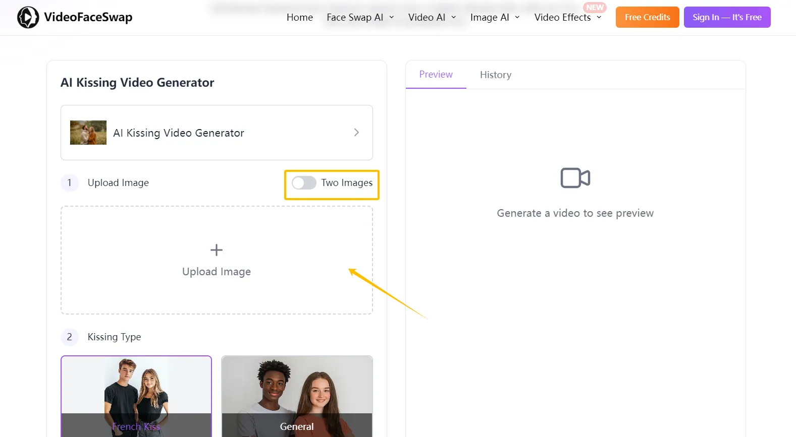The height and width of the screenshot is (437, 796).
Task: Open the VideoFaceSwap brand name link
Action: pyautogui.click(x=88, y=17)
